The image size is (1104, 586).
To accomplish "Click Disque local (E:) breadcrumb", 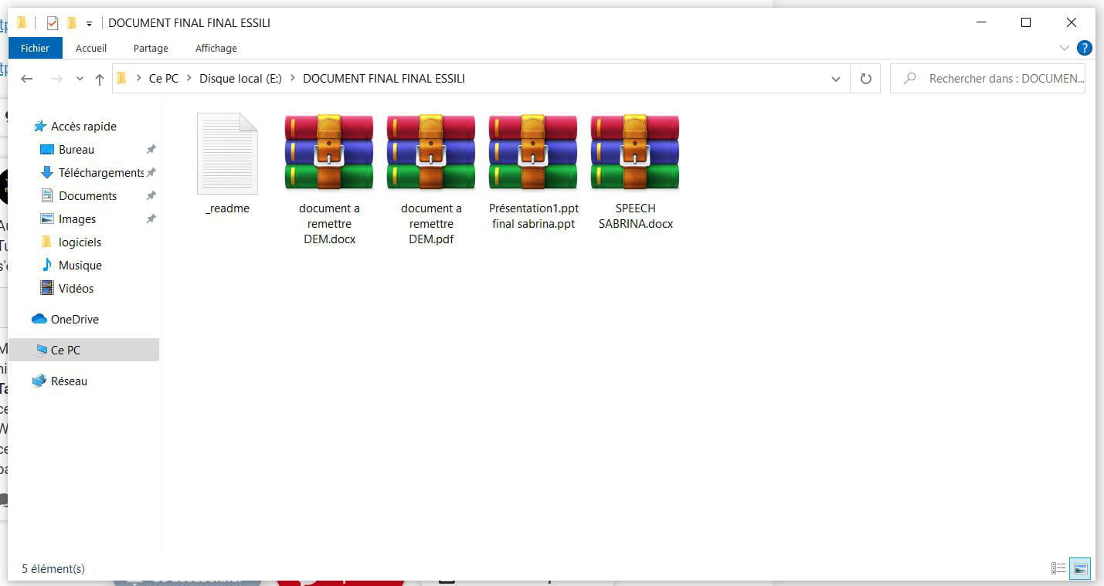I will coord(240,79).
